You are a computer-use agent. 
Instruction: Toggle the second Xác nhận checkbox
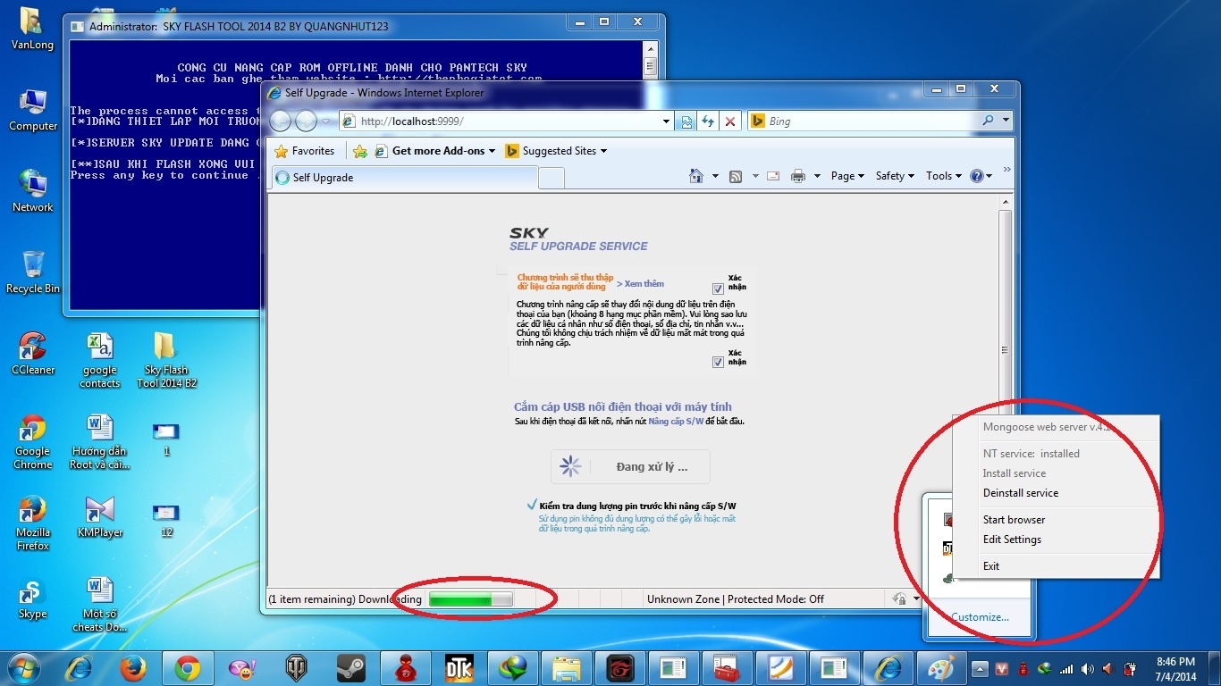[718, 362]
